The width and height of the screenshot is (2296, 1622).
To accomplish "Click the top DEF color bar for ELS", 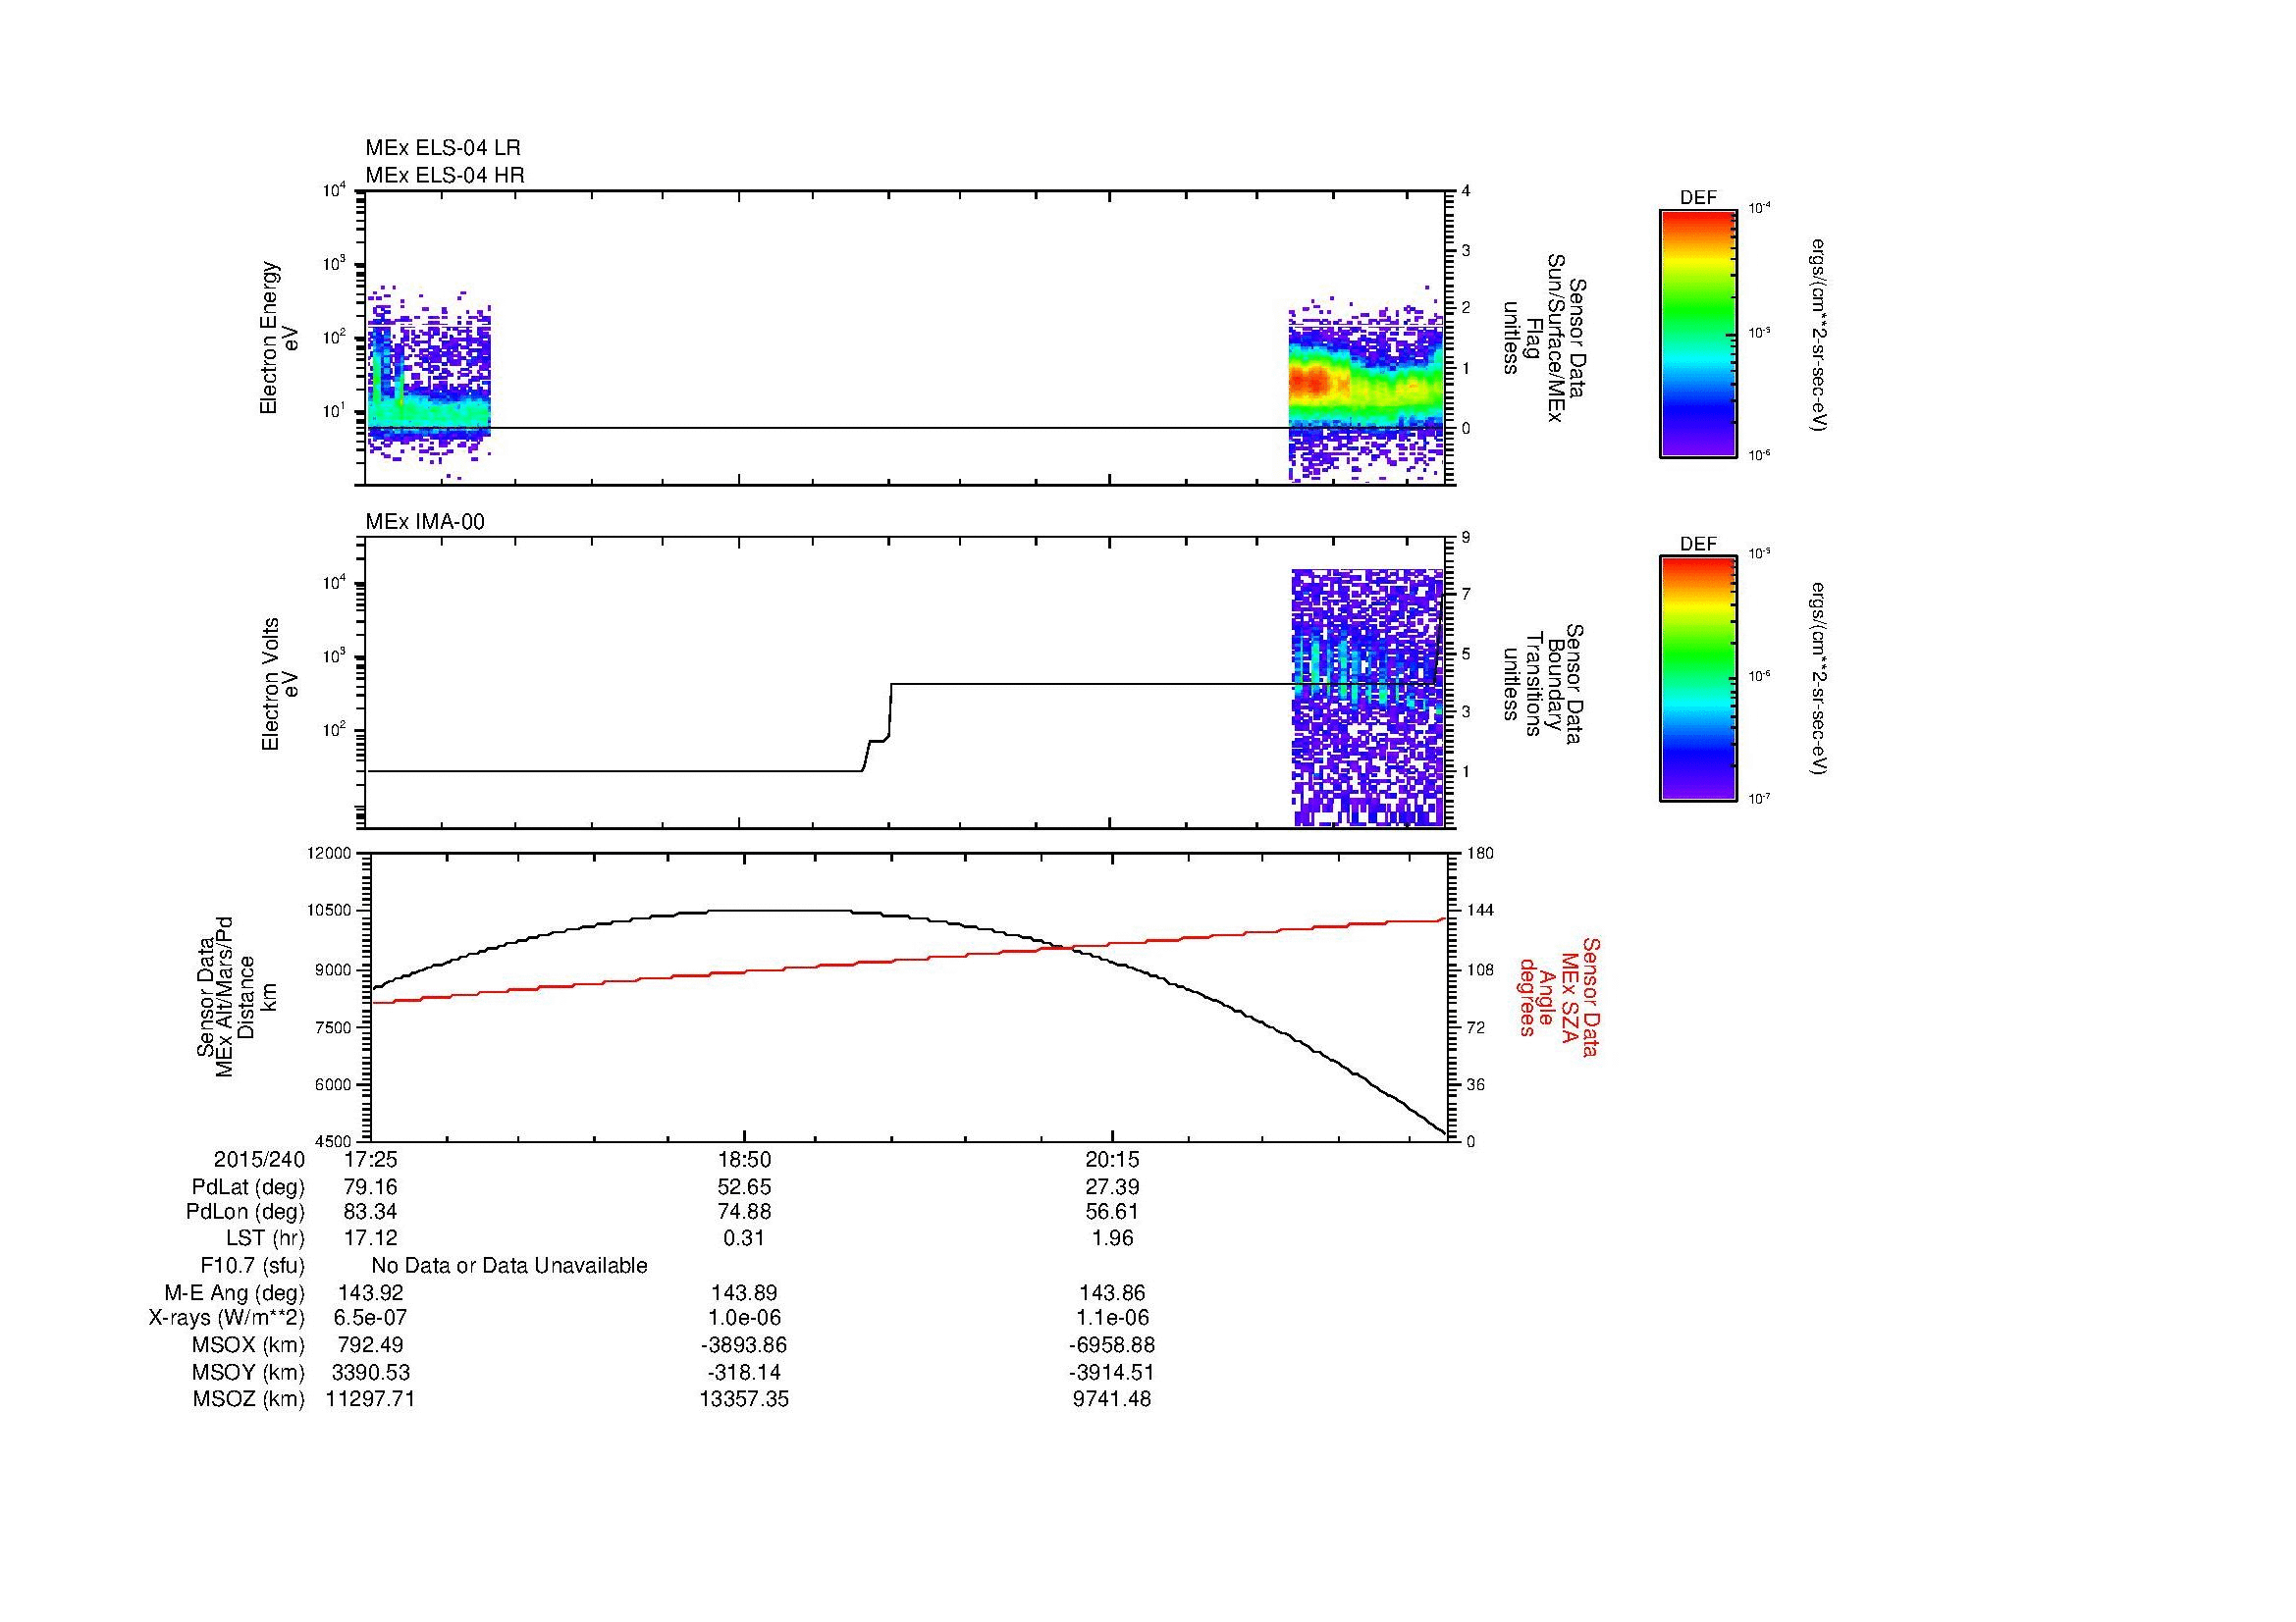I will pos(1698,334).
